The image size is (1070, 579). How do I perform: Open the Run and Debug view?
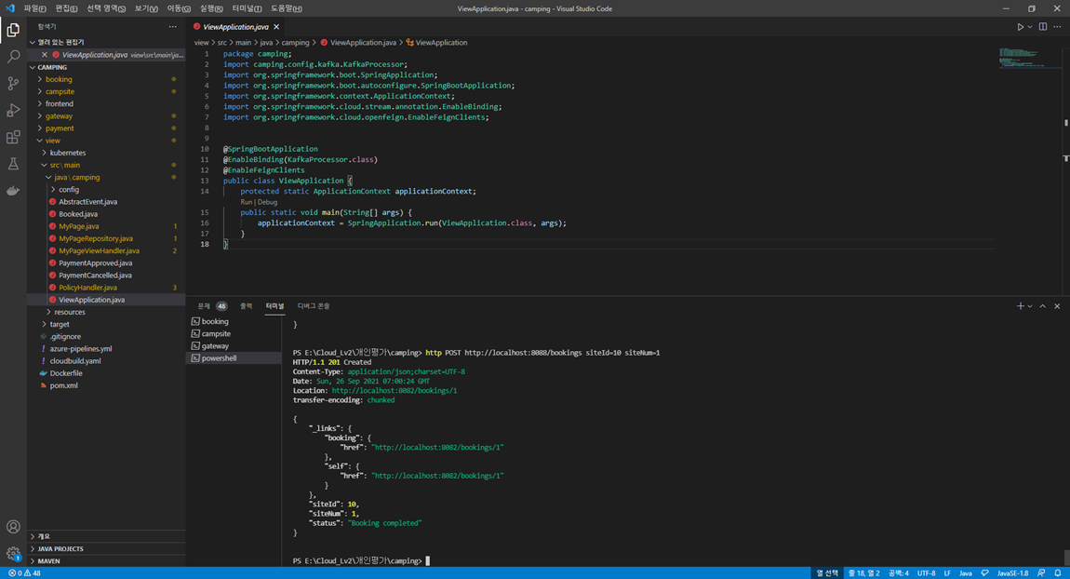(13, 110)
